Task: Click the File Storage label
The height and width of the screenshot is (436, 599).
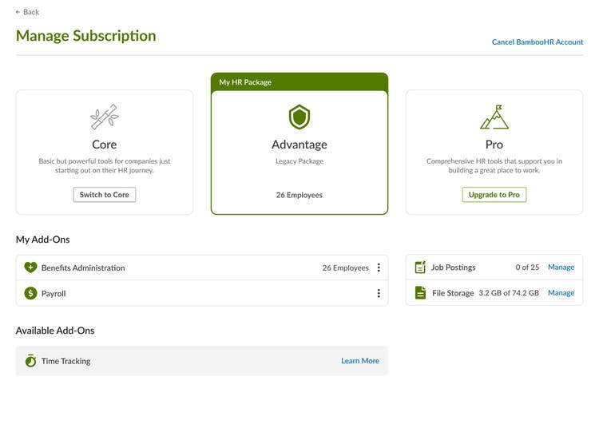Action: coord(453,293)
